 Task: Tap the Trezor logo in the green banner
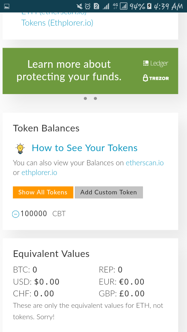pyautogui.click(x=156, y=78)
